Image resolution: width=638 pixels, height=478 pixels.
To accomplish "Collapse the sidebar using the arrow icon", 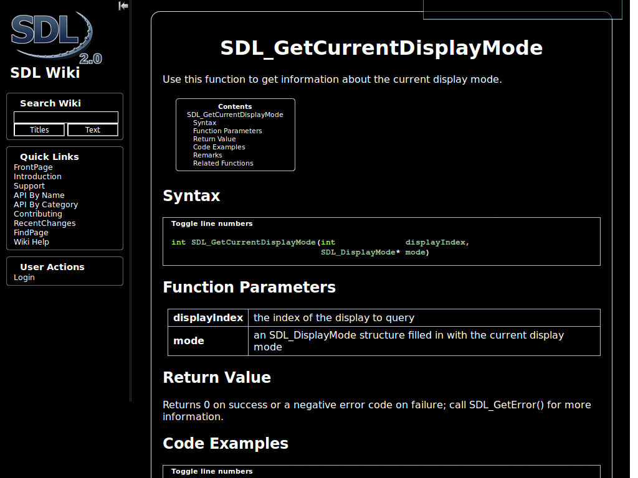I will pyautogui.click(x=123, y=6).
